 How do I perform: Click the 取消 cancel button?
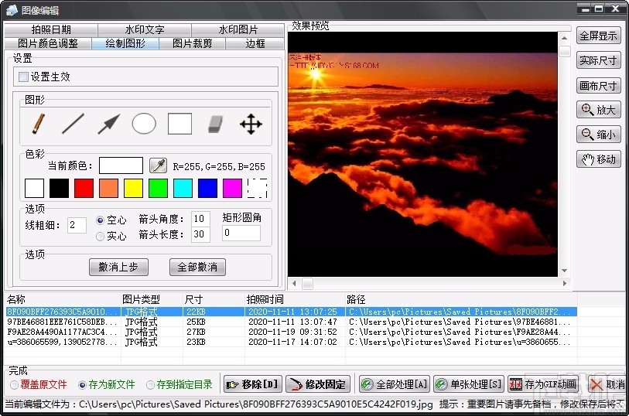point(607,384)
